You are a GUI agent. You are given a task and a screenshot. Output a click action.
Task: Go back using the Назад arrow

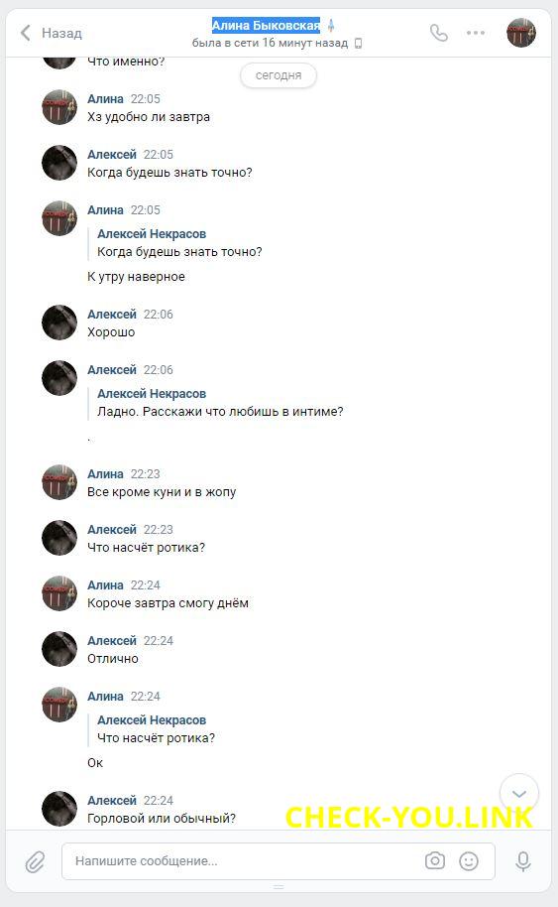coord(26,33)
